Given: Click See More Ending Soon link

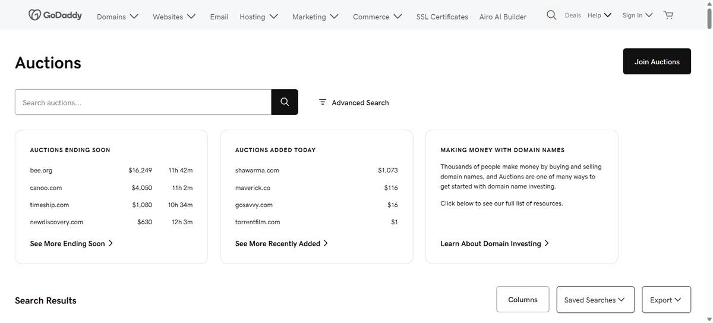Looking at the screenshot, I should [x=71, y=243].
